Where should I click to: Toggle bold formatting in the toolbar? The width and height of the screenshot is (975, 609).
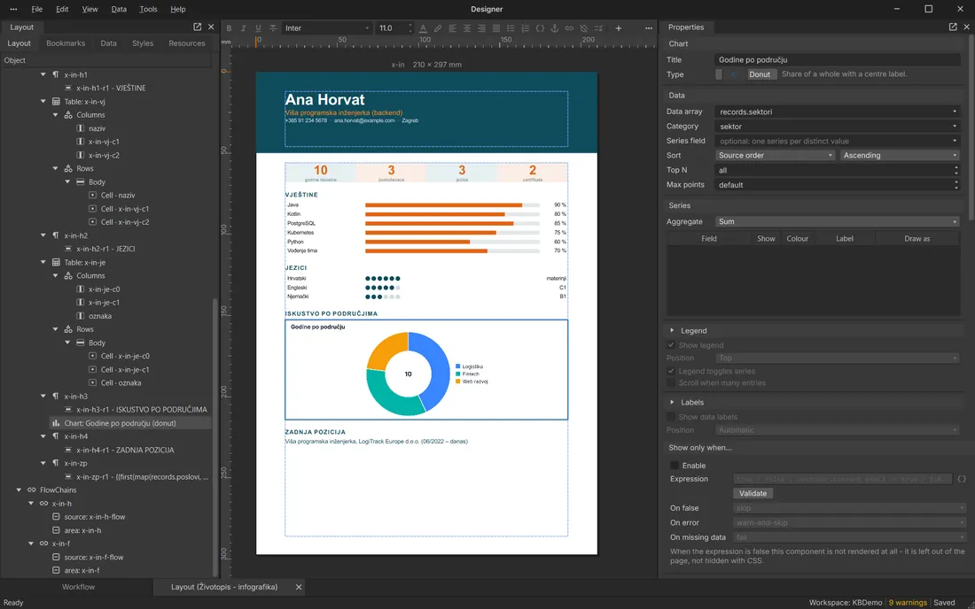[229, 28]
